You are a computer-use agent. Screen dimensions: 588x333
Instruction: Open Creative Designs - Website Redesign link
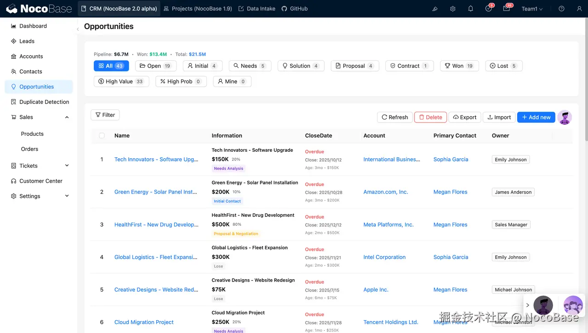pyautogui.click(x=157, y=290)
